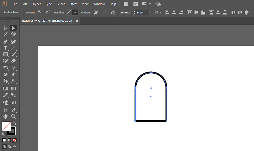Open the File menu
The image size is (254, 151).
click(15, 4)
